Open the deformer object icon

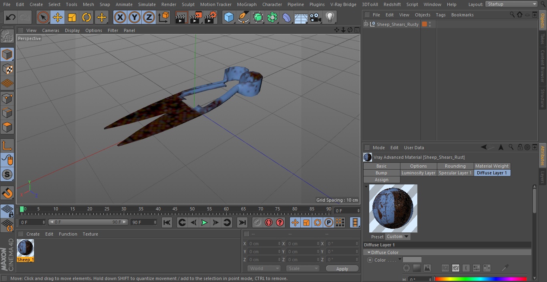[x=286, y=18]
